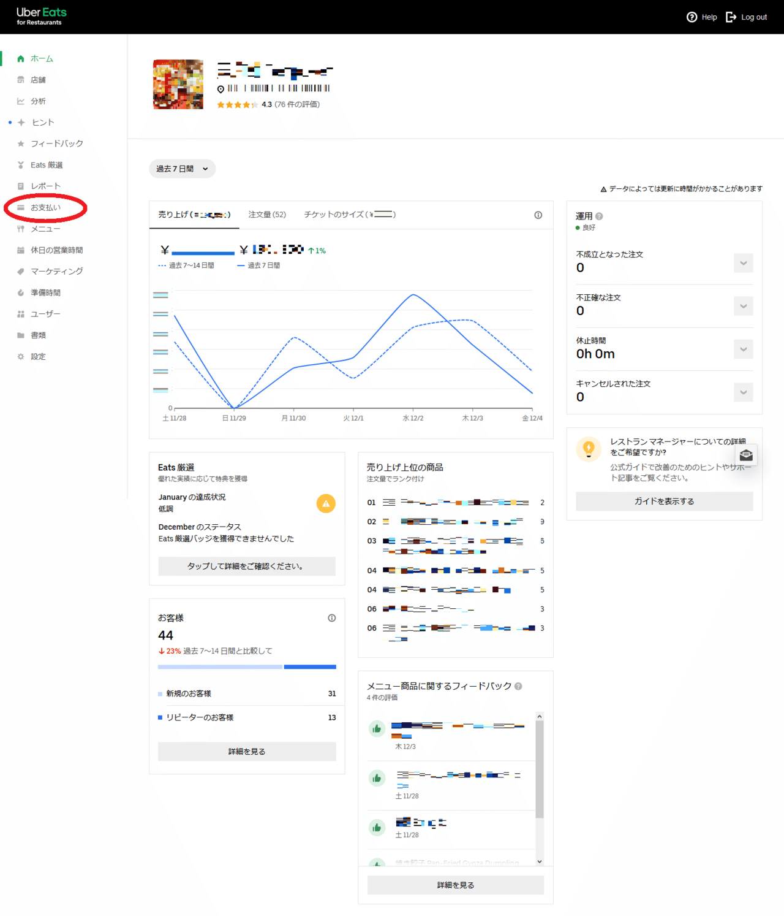Open 店舗 in the sidebar

(38, 80)
